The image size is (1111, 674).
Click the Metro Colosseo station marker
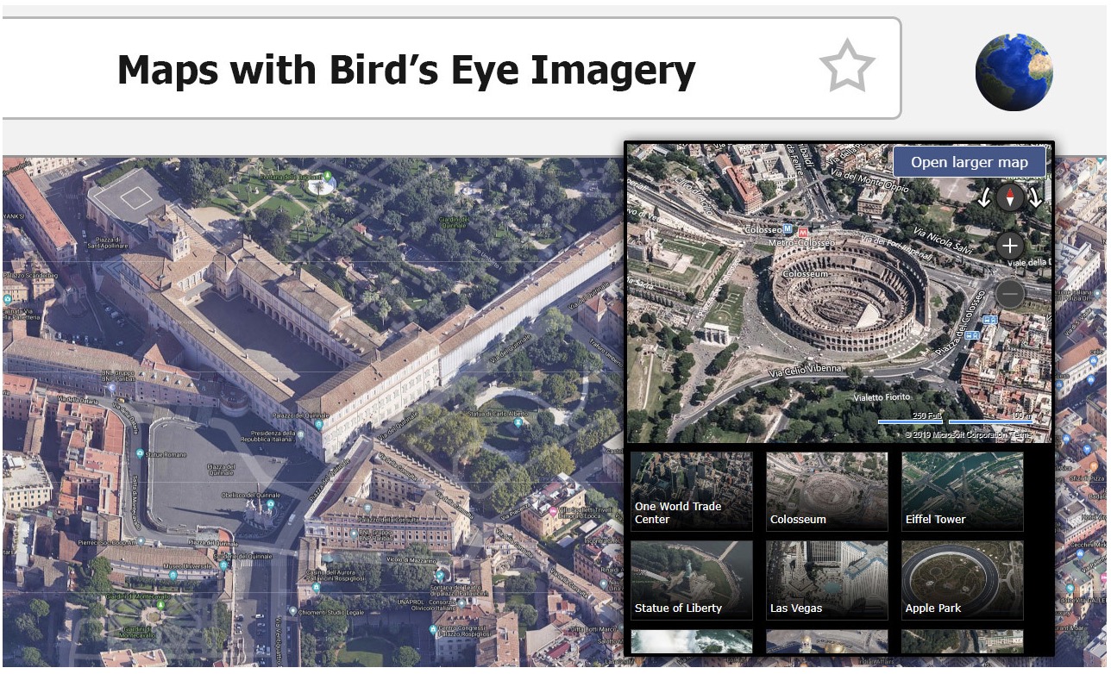click(x=803, y=233)
